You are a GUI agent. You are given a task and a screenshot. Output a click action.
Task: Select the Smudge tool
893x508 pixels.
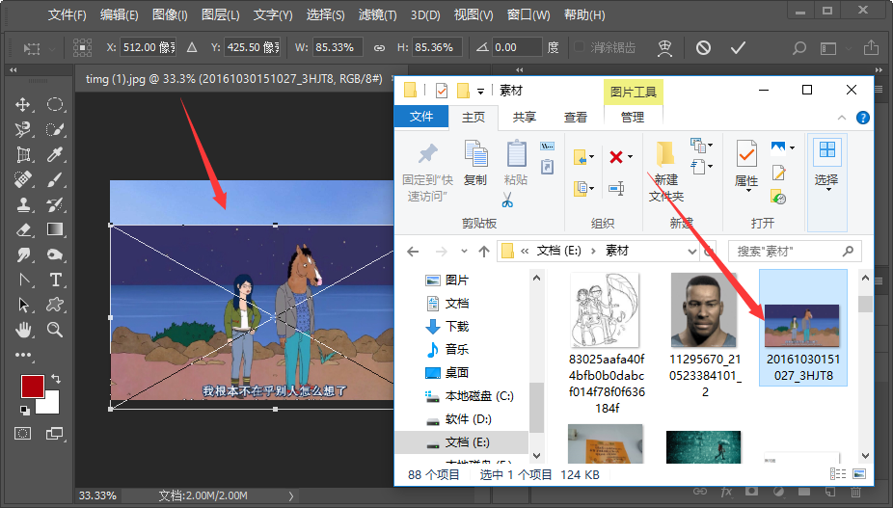click(23, 254)
